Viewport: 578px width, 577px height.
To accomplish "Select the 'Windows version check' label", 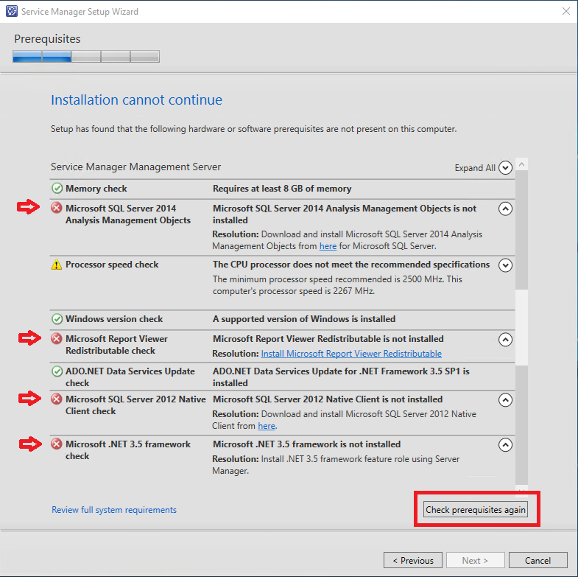I will tap(114, 319).
